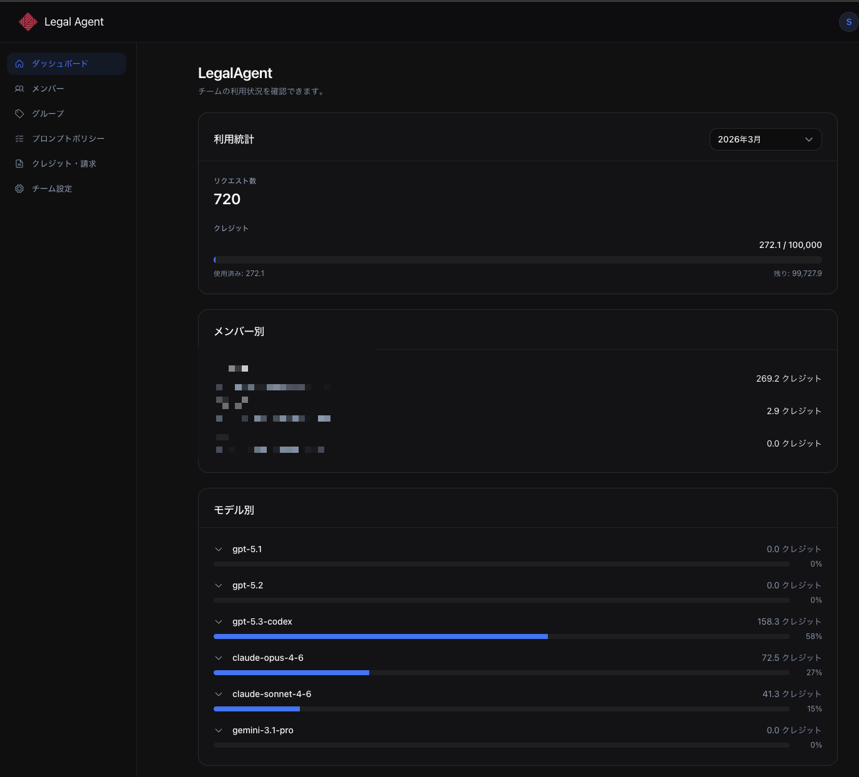Image resolution: width=859 pixels, height=777 pixels.
Task: Click the people icon beside メンバー
Action: point(19,89)
